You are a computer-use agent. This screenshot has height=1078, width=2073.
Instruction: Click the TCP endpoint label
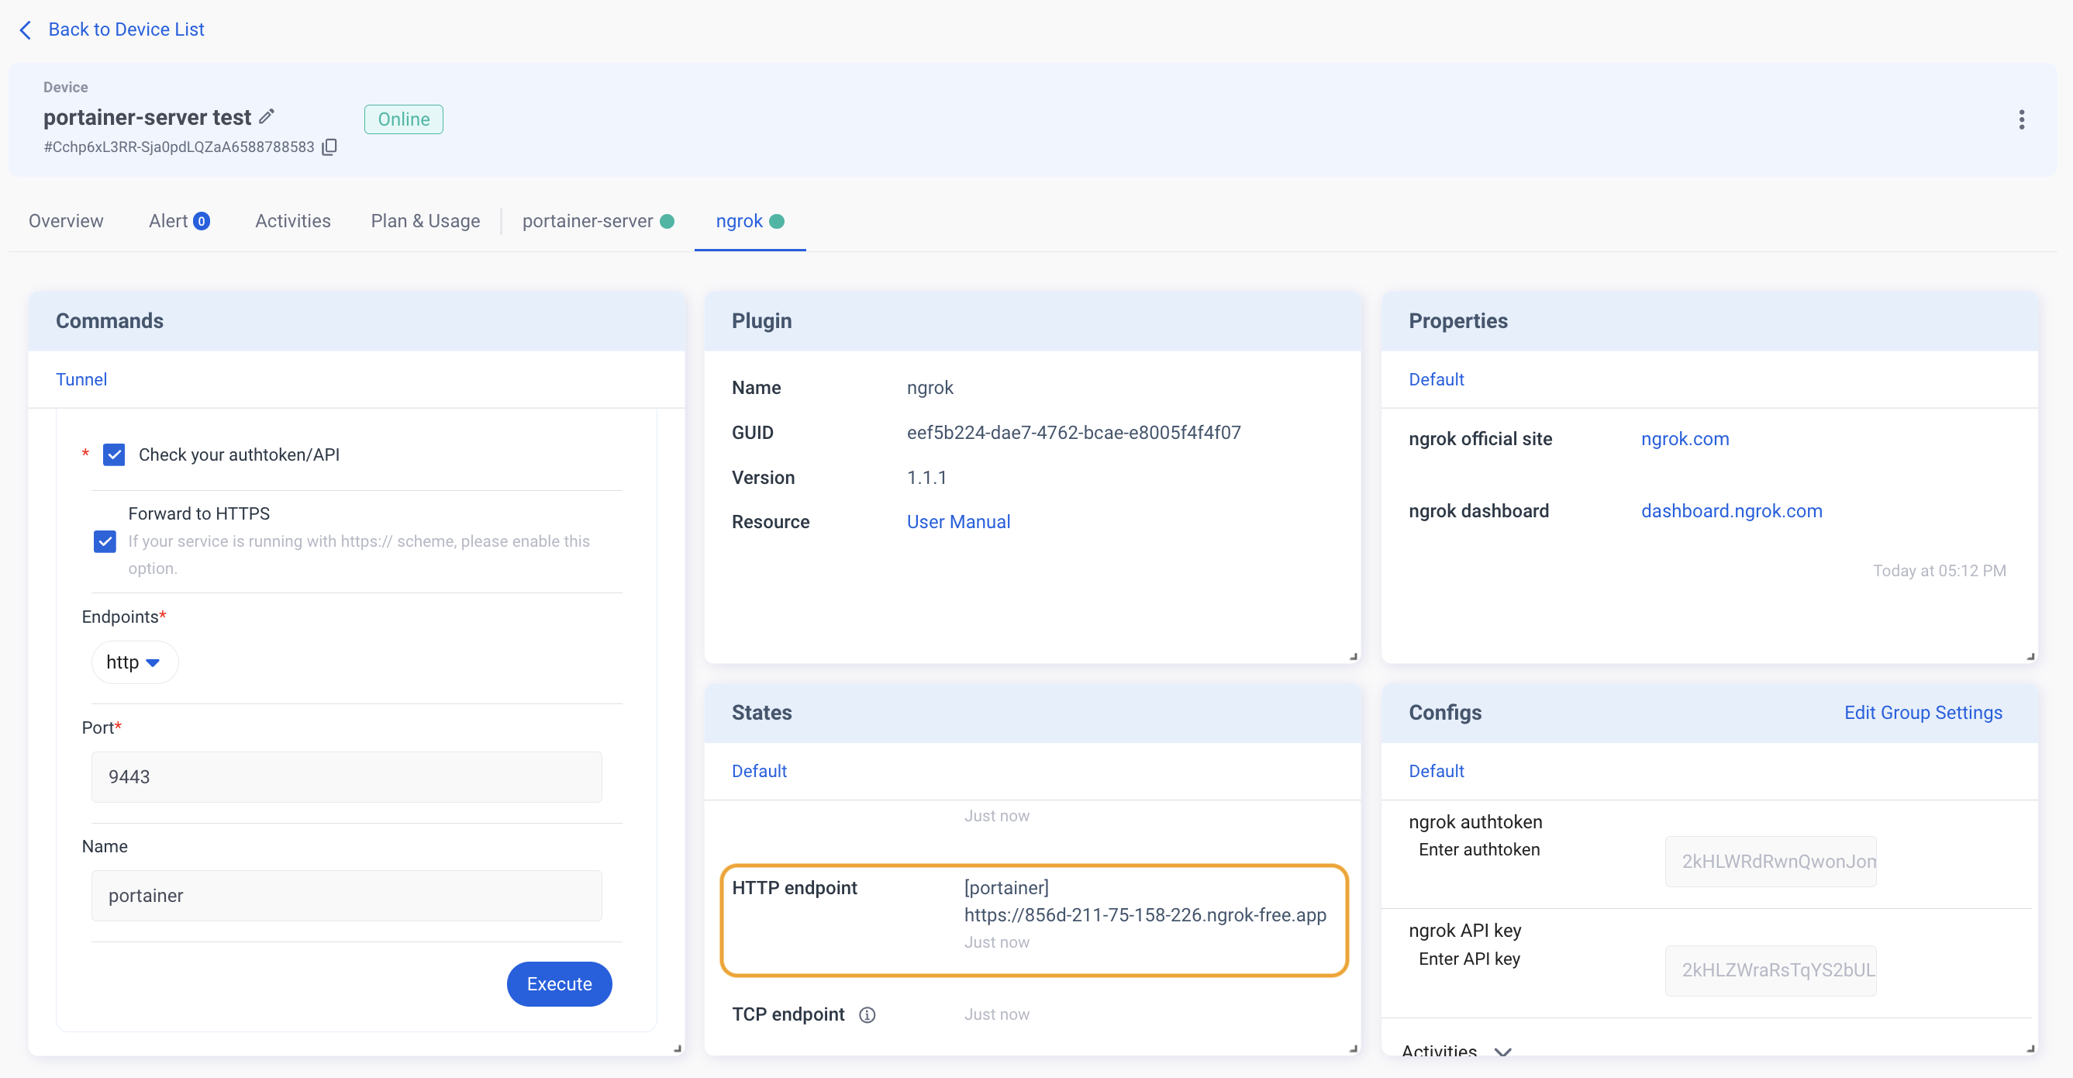[788, 1014]
